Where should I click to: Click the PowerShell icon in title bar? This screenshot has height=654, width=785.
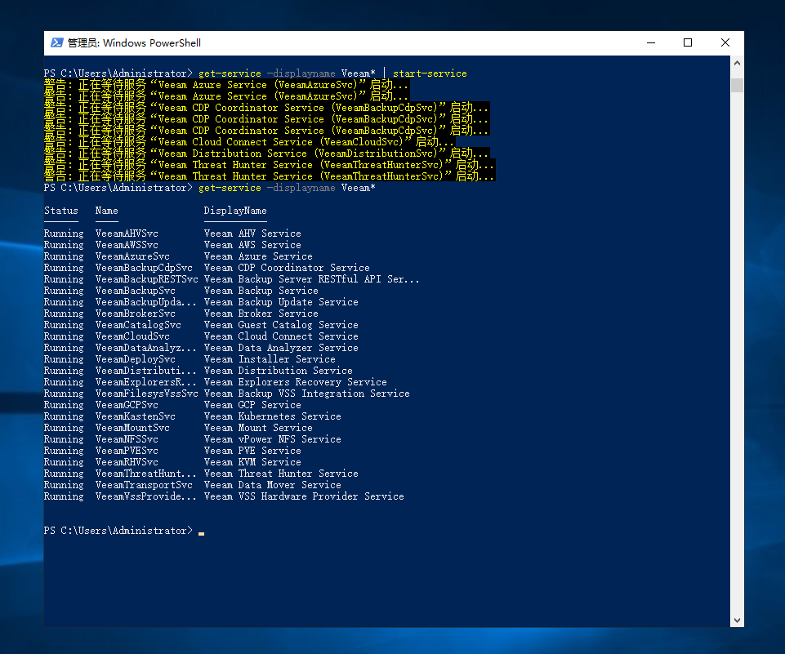[56, 43]
